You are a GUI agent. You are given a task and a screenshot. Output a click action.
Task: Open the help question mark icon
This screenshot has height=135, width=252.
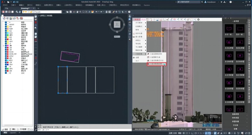coord(129,12)
